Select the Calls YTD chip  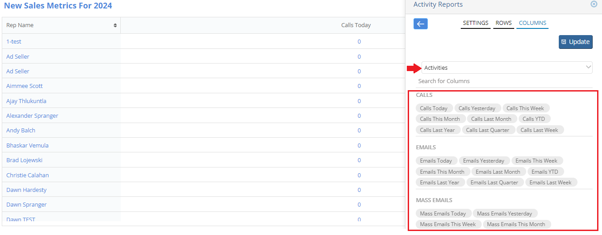click(x=534, y=119)
